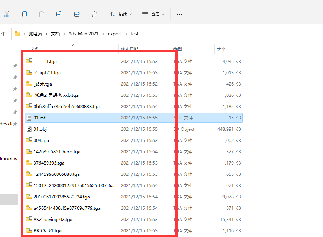Navigate up one folder with the arrow icon

click(4, 33)
